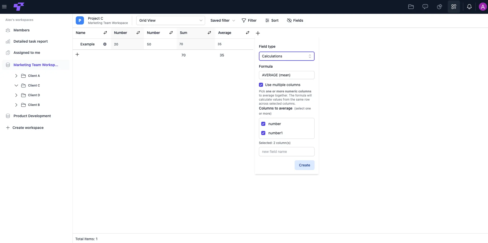Click the apps grid add icon
Image resolution: width=488 pixels, height=243 pixels.
click(454, 7)
